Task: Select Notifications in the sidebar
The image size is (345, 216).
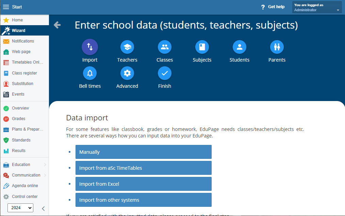Action: pyautogui.click(x=24, y=41)
